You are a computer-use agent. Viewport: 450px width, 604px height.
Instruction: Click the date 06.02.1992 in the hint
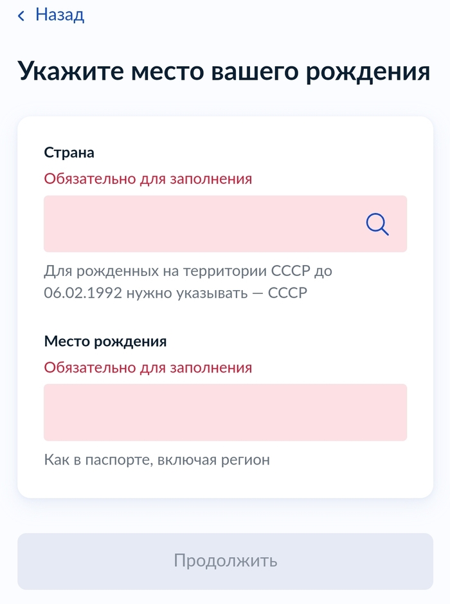point(82,293)
